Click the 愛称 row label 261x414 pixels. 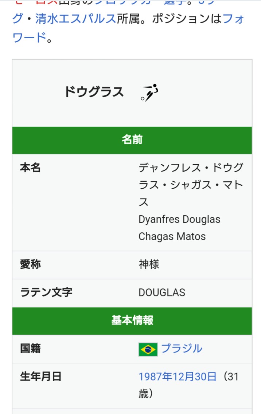click(x=30, y=264)
